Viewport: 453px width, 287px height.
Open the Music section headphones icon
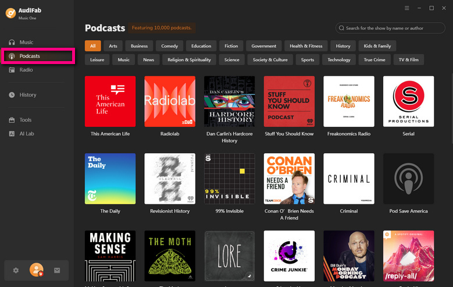(12, 42)
